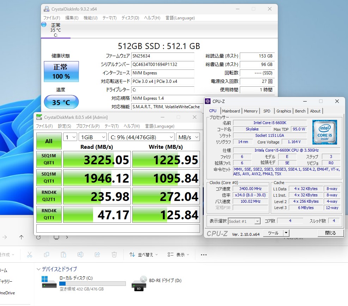Click the Intel Core i5 inside logo
The height and width of the screenshot is (306, 348).
click(x=324, y=132)
